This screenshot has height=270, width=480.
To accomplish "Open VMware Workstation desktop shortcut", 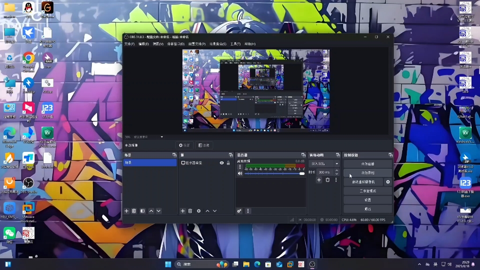I will (29, 212).
